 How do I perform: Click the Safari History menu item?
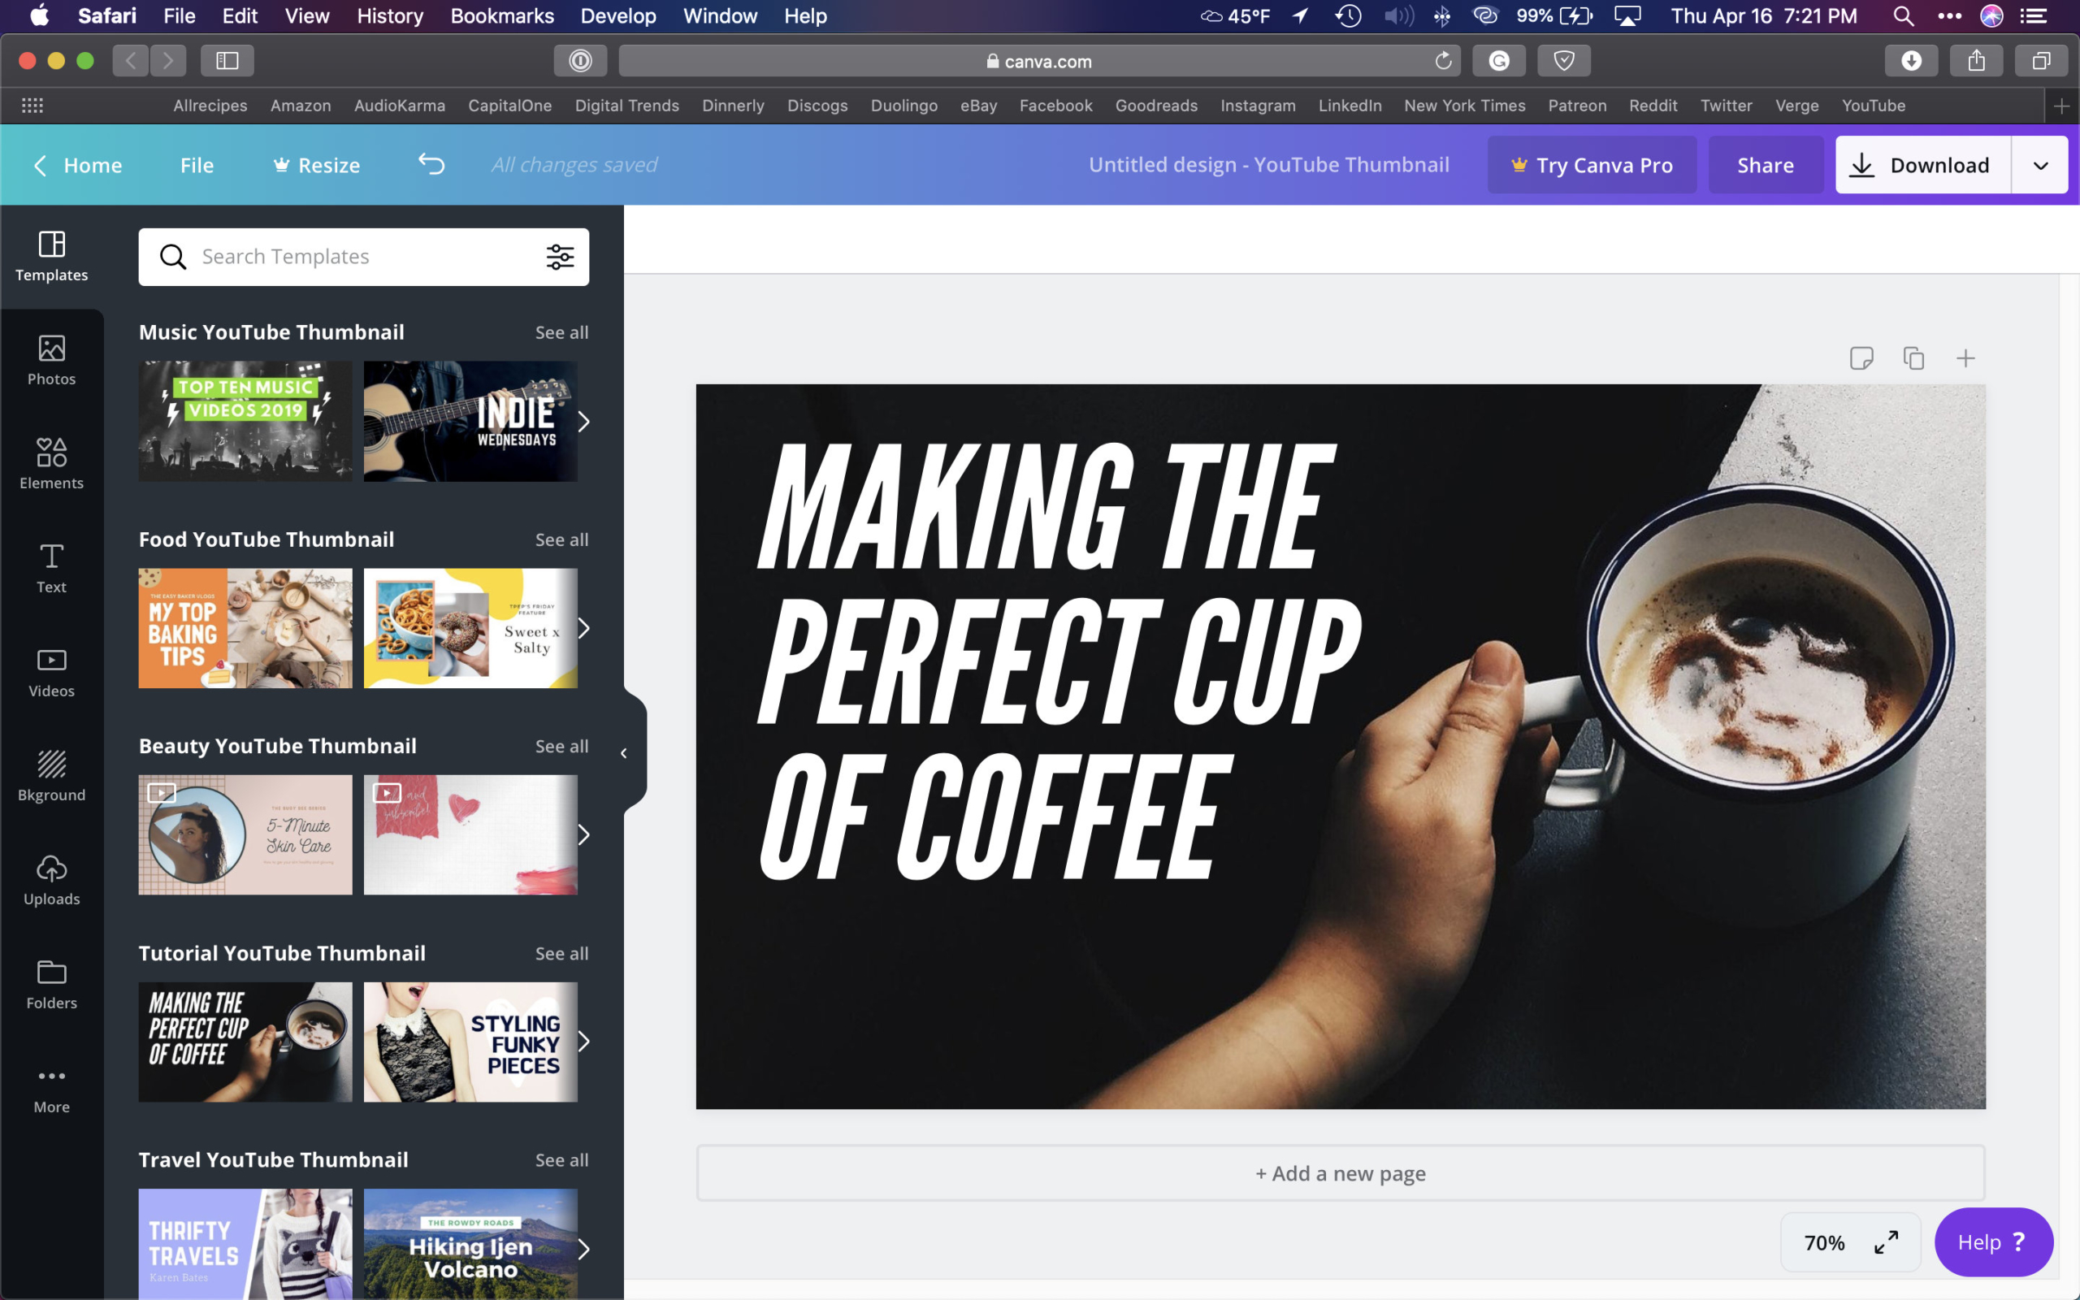point(391,16)
